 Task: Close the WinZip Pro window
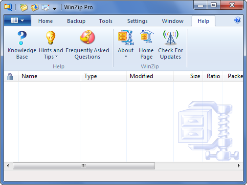(x=232, y=5)
